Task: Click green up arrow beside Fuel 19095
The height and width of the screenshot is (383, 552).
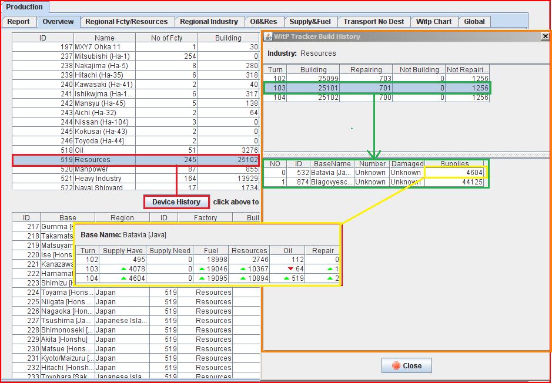Action: tap(202, 278)
